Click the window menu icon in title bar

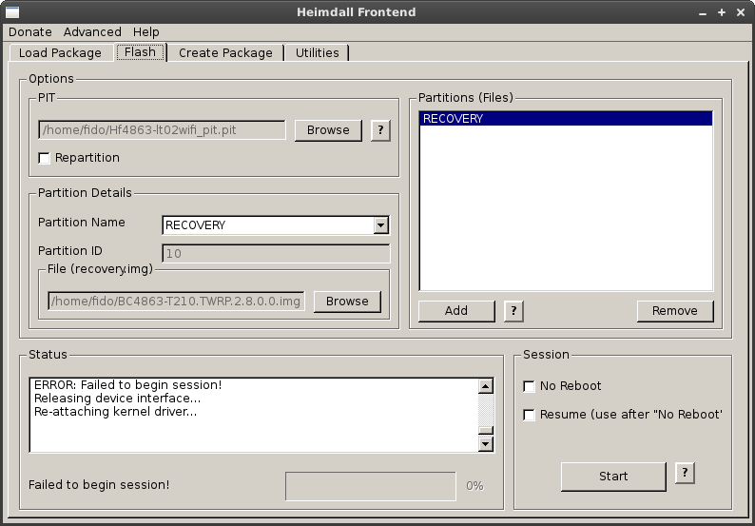(x=12, y=12)
